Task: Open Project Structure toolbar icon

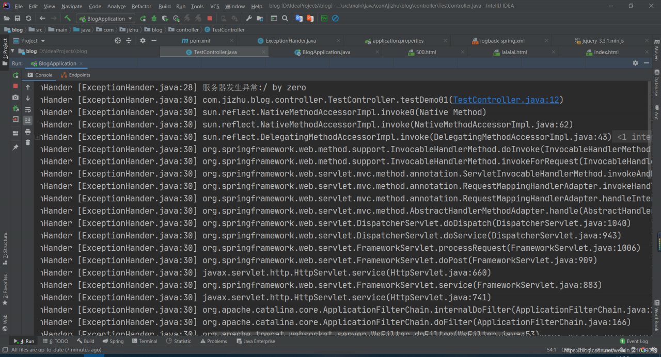Action: [260, 18]
